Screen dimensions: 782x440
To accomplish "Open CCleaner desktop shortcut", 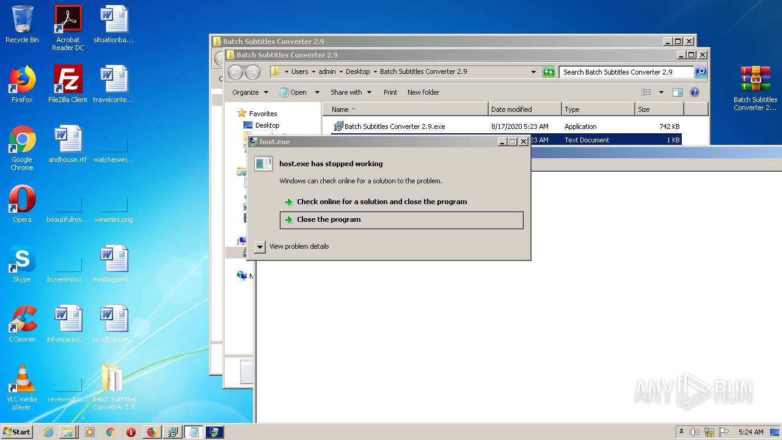I will 22,324.
